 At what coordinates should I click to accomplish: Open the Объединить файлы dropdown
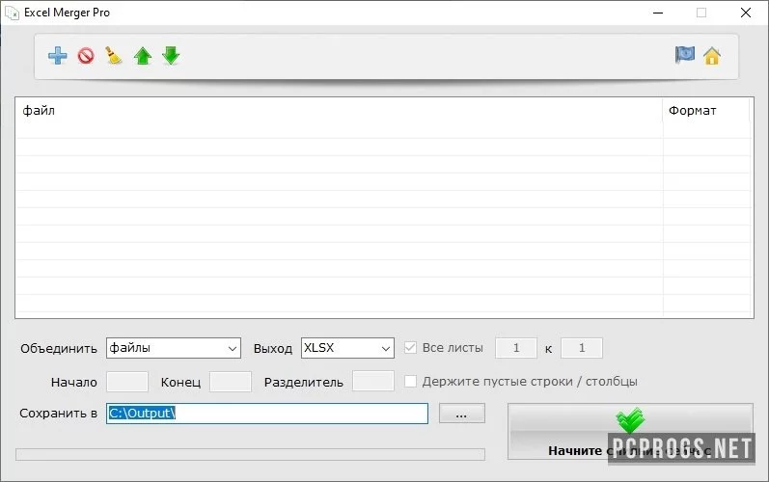click(x=174, y=348)
